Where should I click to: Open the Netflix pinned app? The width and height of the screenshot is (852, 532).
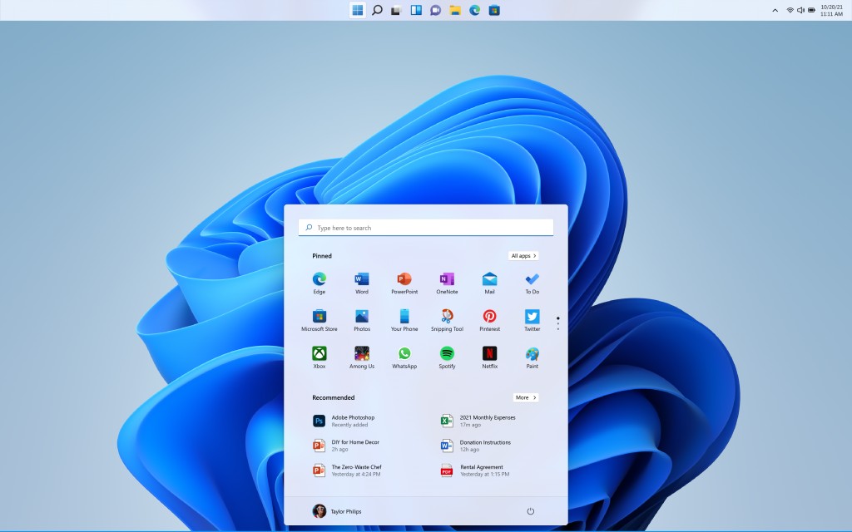tap(489, 354)
